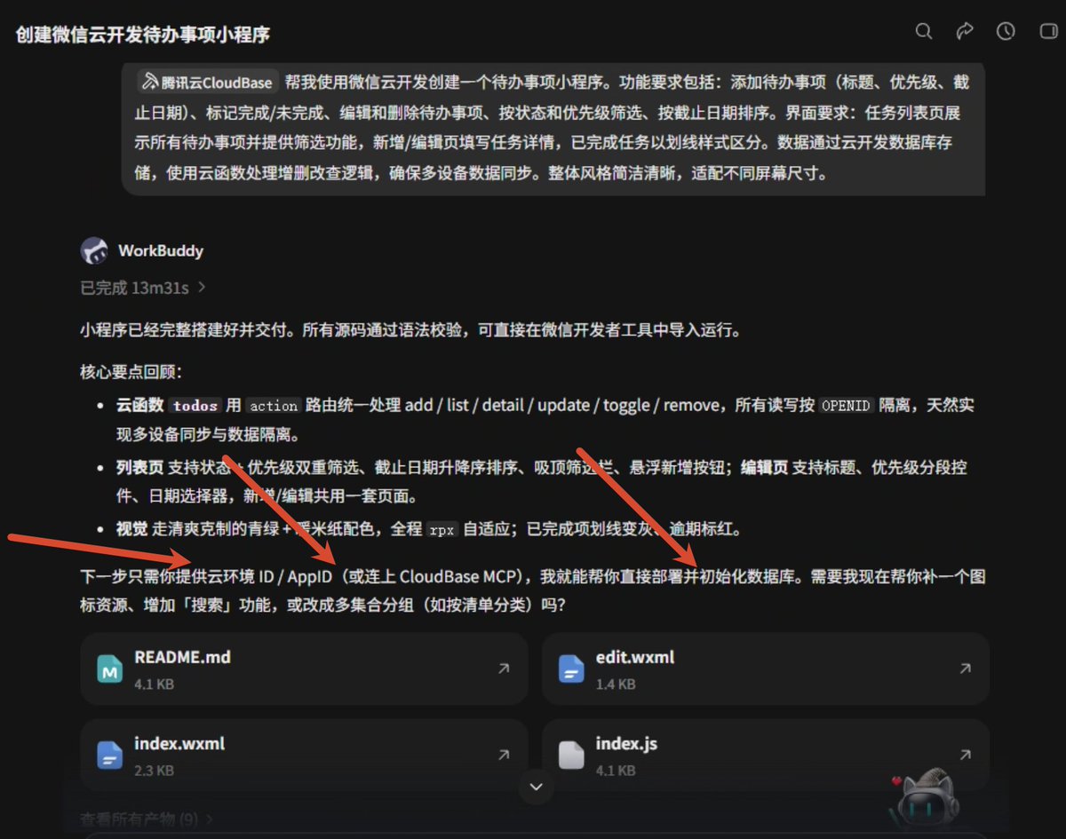
Task: Click the scroll-down chevron circle button
Action: pyautogui.click(x=536, y=787)
